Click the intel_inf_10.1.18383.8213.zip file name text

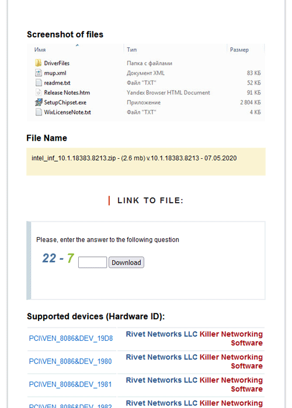pos(74,158)
